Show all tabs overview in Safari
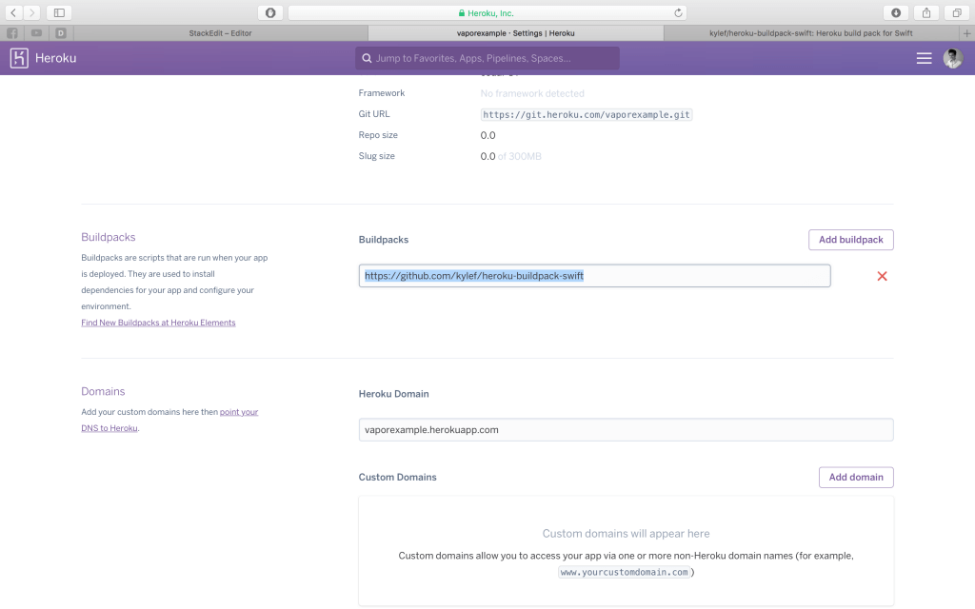This screenshot has width=975, height=609. (x=957, y=12)
